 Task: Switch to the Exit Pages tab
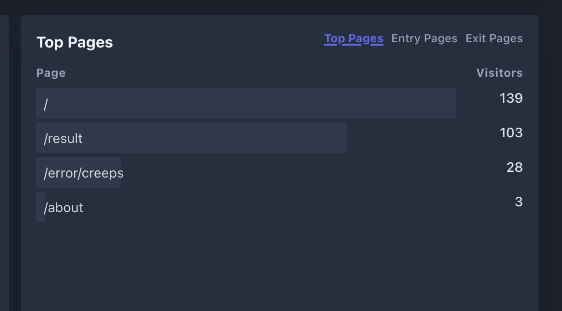(494, 38)
